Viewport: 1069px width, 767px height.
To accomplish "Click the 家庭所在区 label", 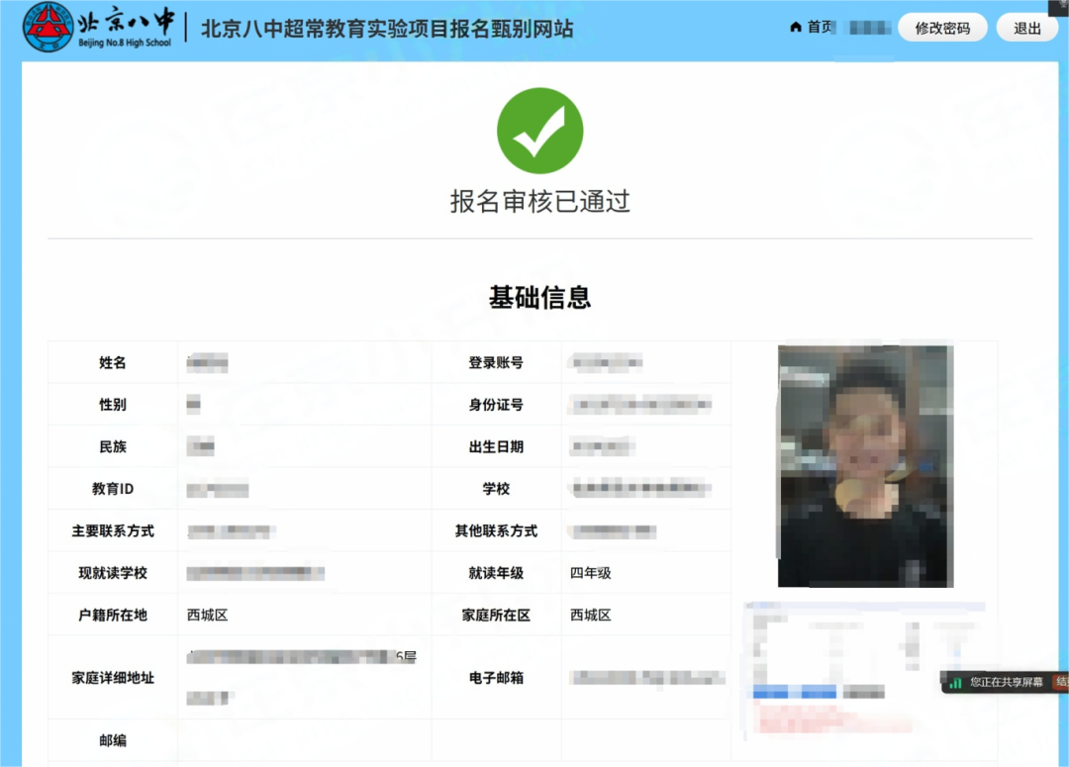I will point(496,615).
